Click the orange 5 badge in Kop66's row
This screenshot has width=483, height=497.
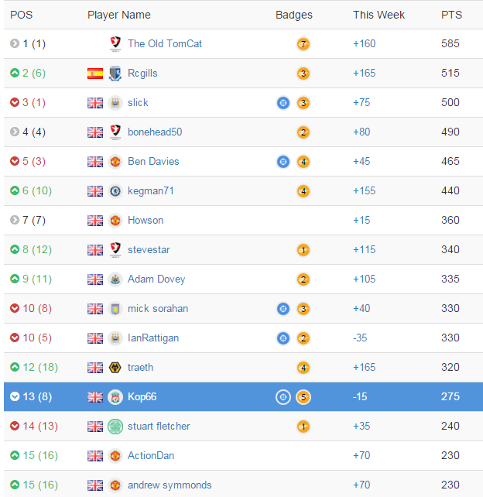click(303, 397)
